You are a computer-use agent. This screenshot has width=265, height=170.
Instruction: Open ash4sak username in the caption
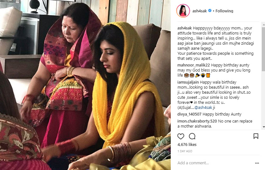click(185, 28)
